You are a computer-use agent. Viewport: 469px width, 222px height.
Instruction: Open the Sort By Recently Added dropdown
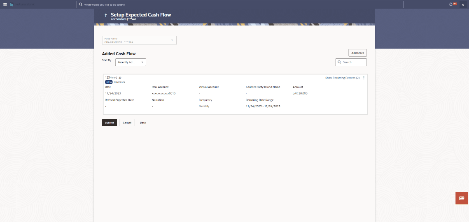pos(131,62)
